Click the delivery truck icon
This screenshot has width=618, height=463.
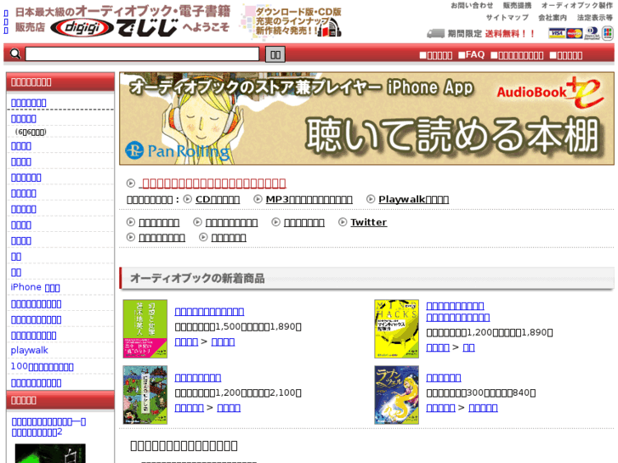coord(435,33)
